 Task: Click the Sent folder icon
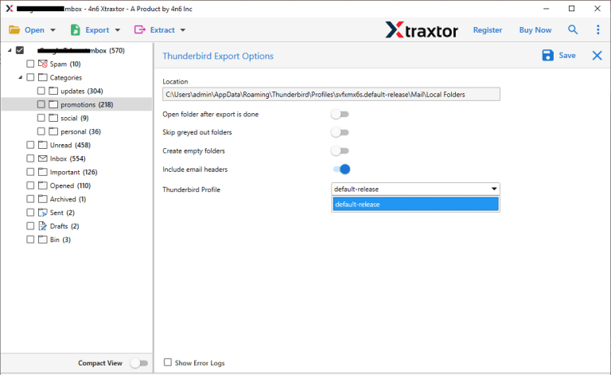[x=43, y=213]
